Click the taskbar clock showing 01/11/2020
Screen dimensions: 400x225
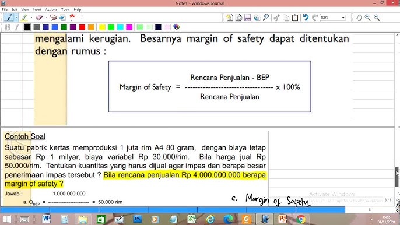(x=386, y=220)
